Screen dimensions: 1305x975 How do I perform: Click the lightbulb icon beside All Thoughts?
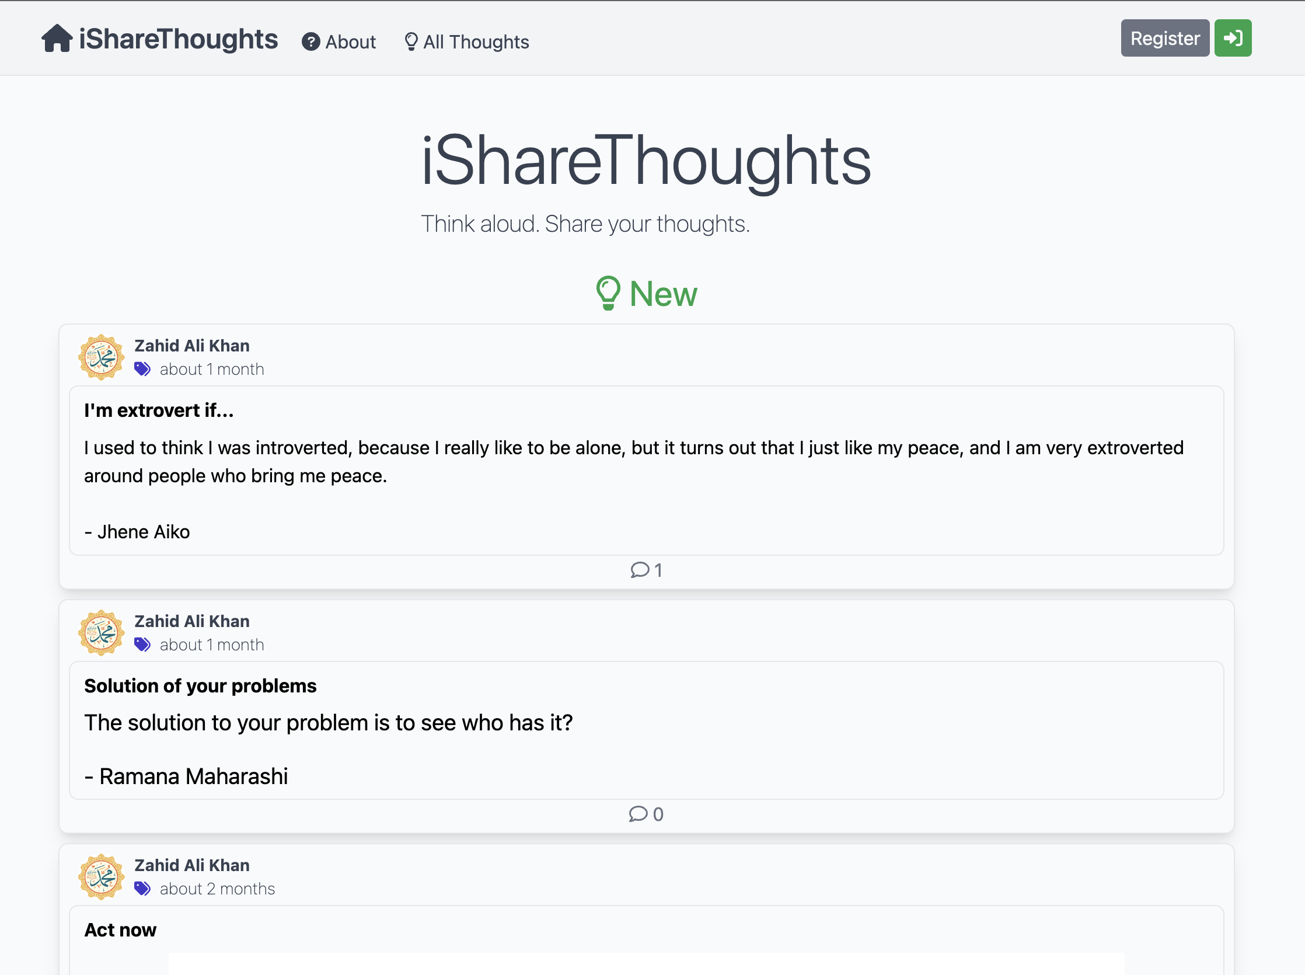[411, 42]
